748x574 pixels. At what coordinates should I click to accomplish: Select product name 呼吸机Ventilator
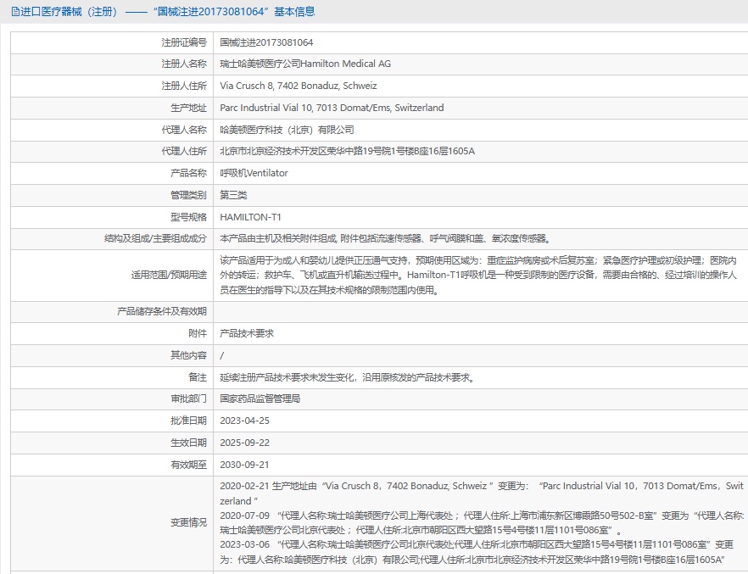tap(254, 173)
